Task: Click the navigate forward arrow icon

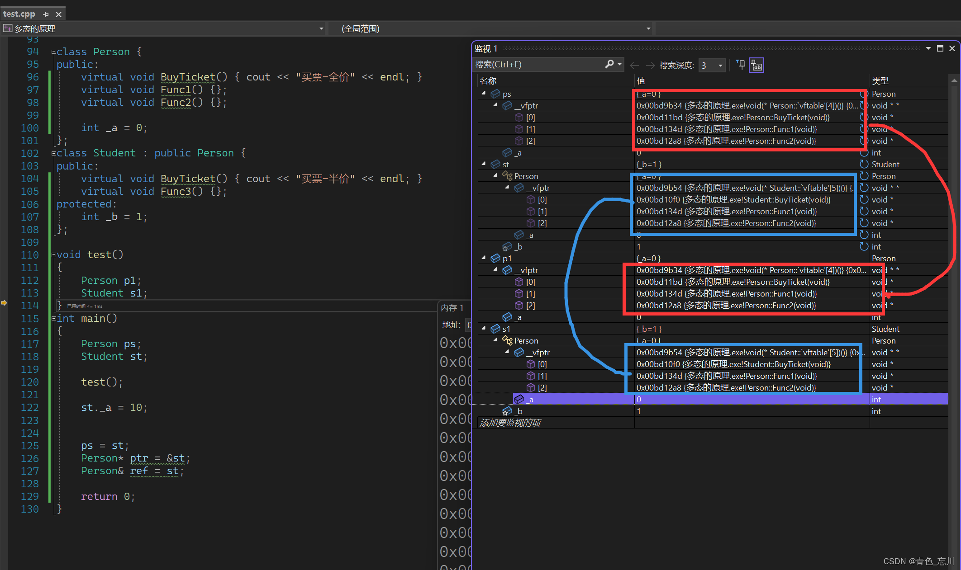Action: [650, 64]
